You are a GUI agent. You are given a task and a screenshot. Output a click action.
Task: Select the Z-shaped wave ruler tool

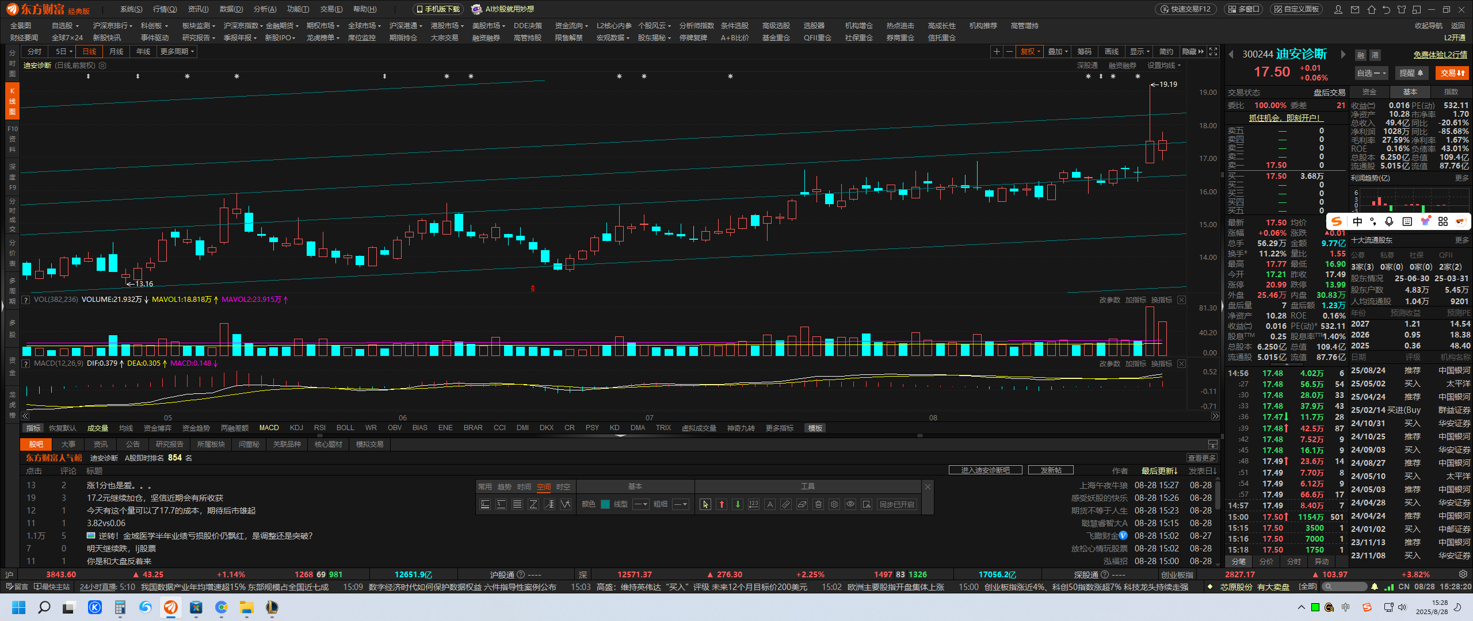tap(533, 504)
